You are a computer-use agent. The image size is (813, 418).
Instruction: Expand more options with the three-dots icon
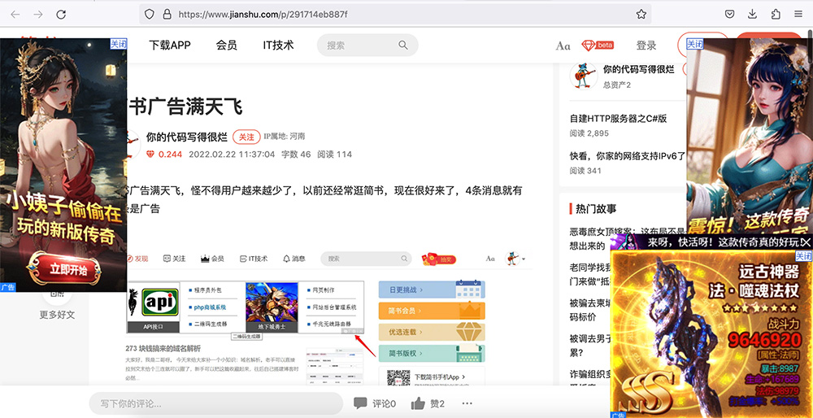[467, 403]
